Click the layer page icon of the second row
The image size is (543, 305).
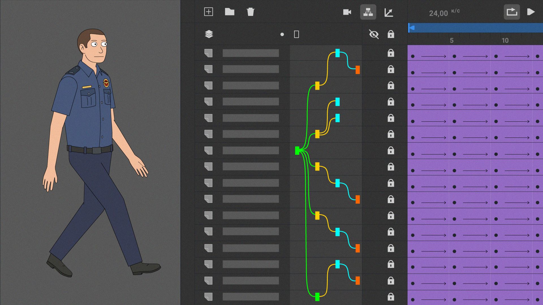(x=208, y=69)
